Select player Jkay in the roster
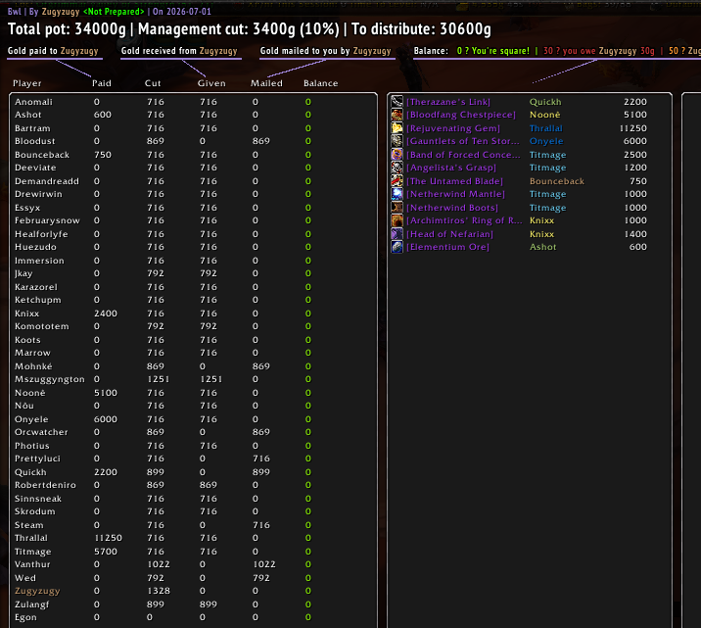This screenshot has width=701, height=628. coord(23,273)
